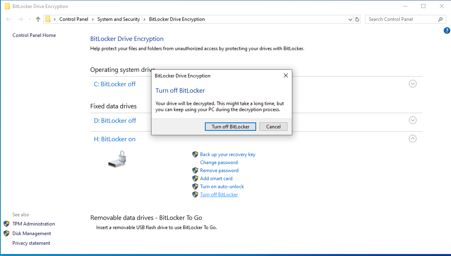Screen dimensions: 451x256
Task: Click the BitLocker Drive Encryption page heading
Action: point(127,39)
